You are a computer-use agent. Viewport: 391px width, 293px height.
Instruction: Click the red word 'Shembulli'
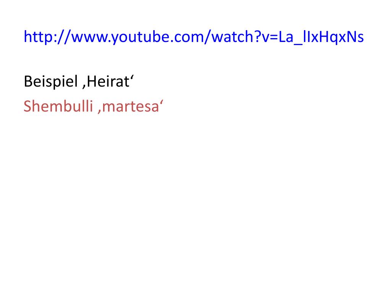pyautogui.click(x=58, y=106)
